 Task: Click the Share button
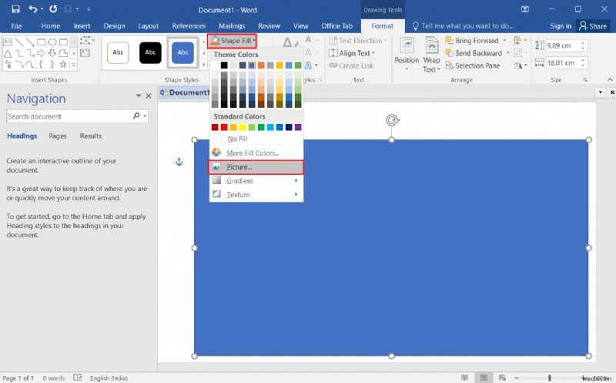tap(594, 26)
